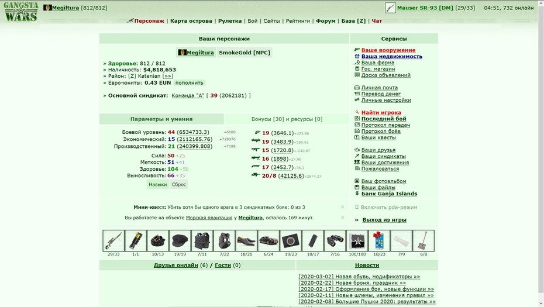Viewport: 544px width, 307px height.
Task: Click the Сброс button
Action: [179, 185]
